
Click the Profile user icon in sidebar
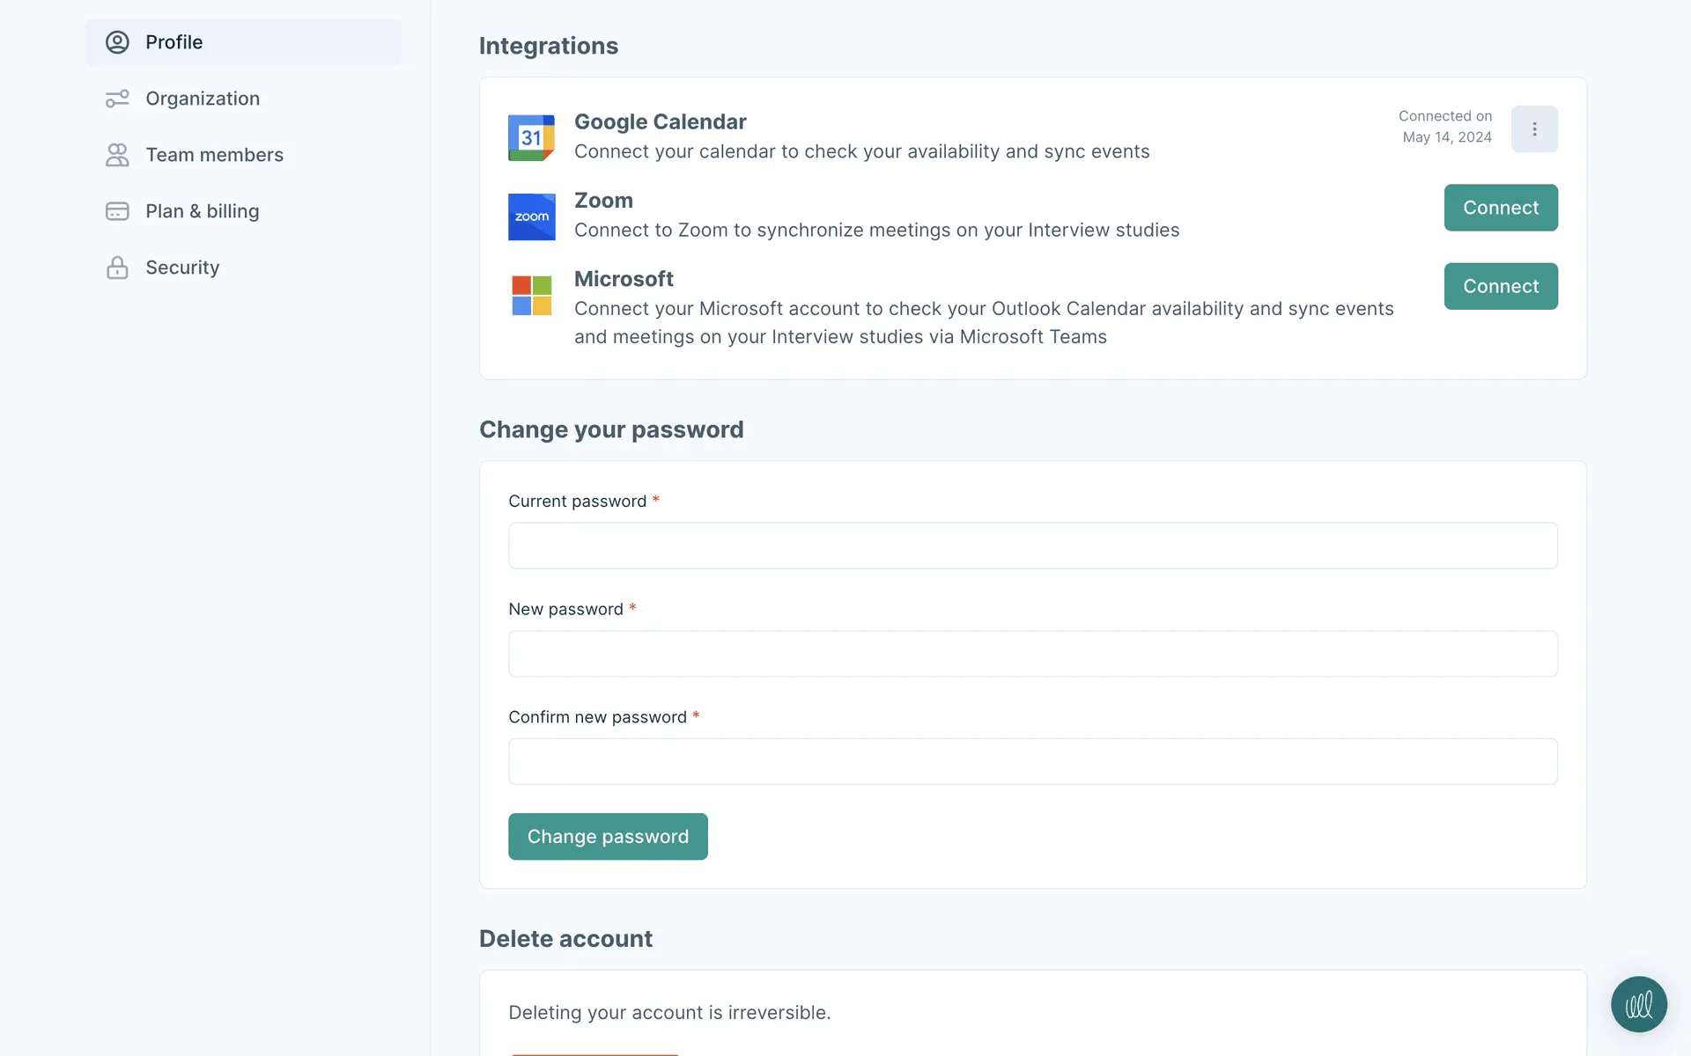[x=117, y=42]
